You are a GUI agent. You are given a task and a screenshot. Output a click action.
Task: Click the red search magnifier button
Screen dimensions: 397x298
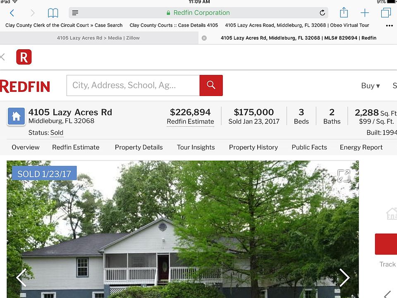point(211,85)
